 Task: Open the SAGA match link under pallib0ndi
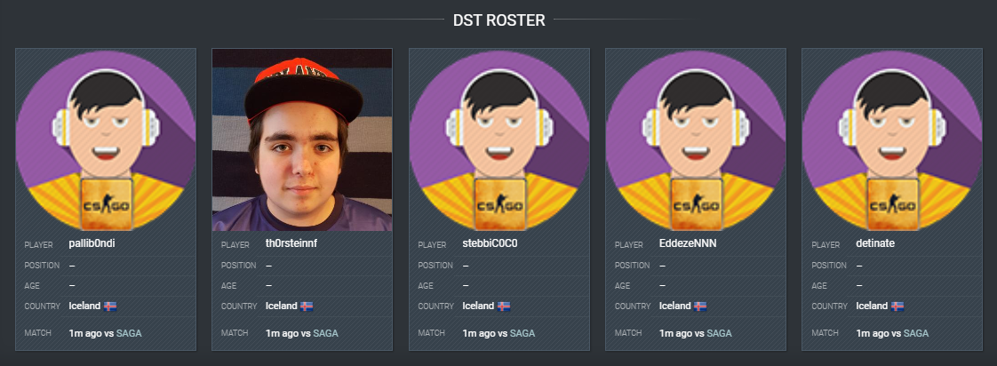coord(129,333)
